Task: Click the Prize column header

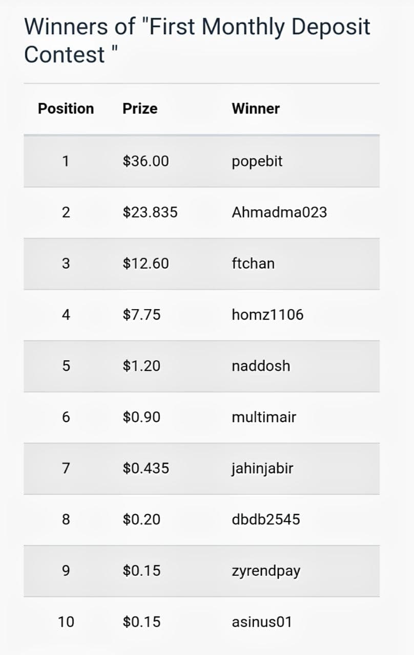Action: click(x=140, y=108)
